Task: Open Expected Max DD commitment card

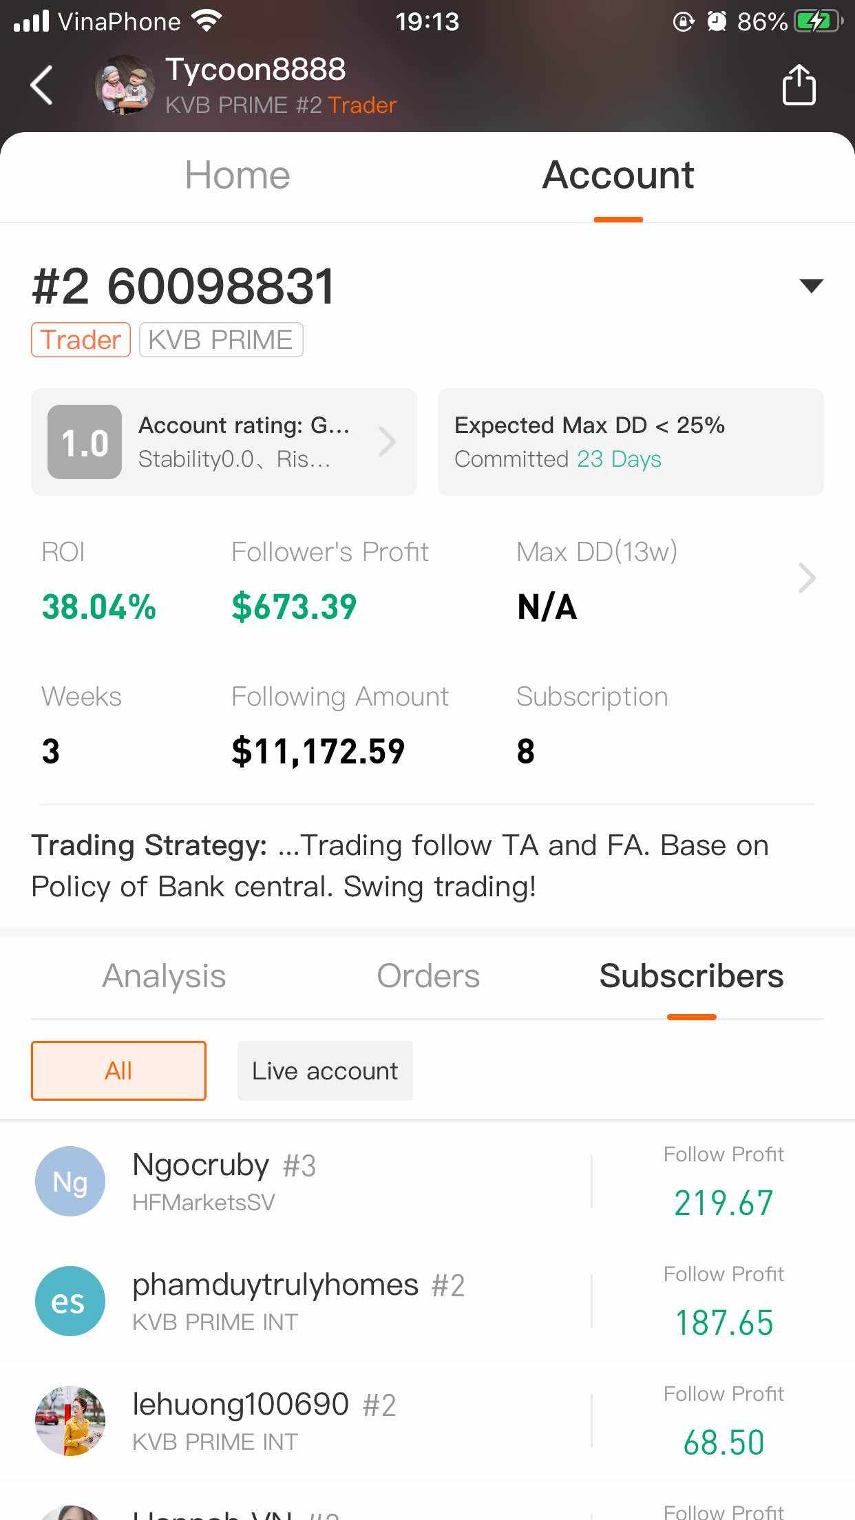Action: coord(631,442)
